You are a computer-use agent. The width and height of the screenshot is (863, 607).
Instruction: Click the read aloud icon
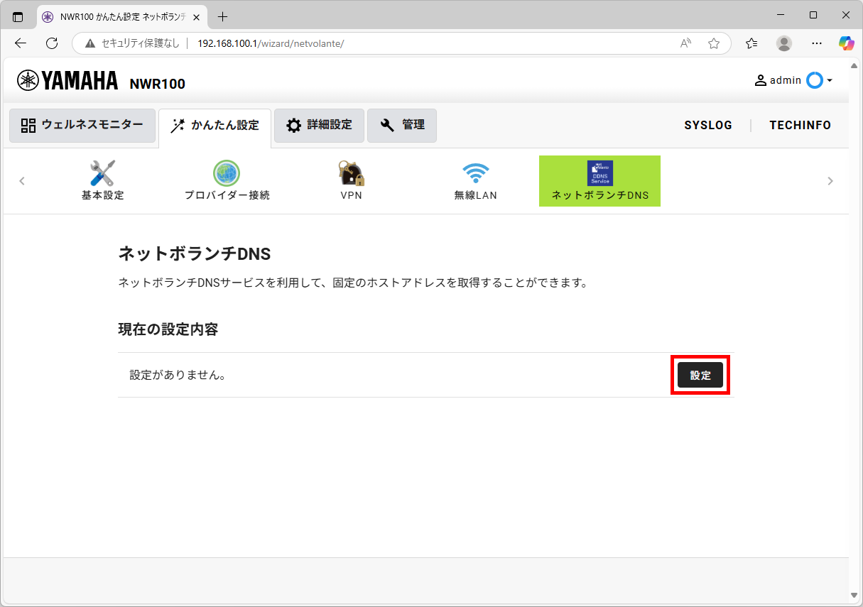[x=685, y=43]
